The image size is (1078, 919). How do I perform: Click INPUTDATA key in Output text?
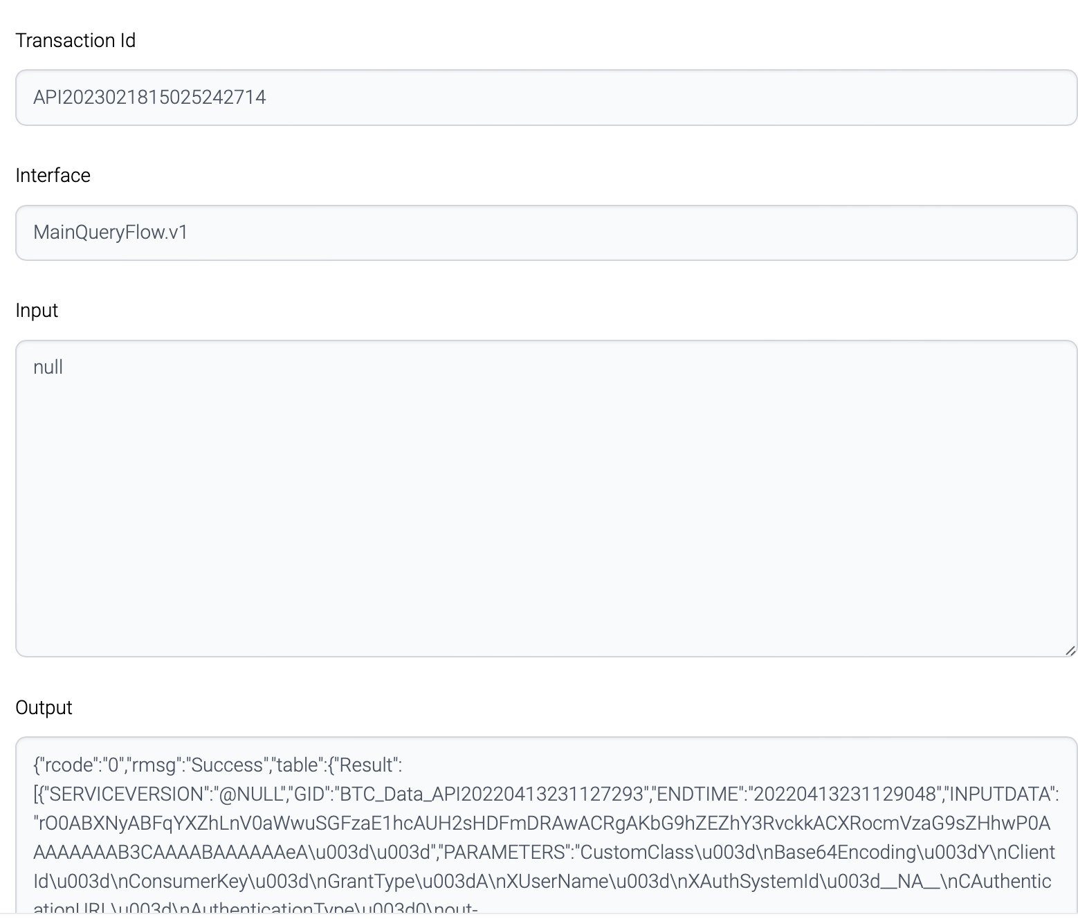pos(1001,794)
